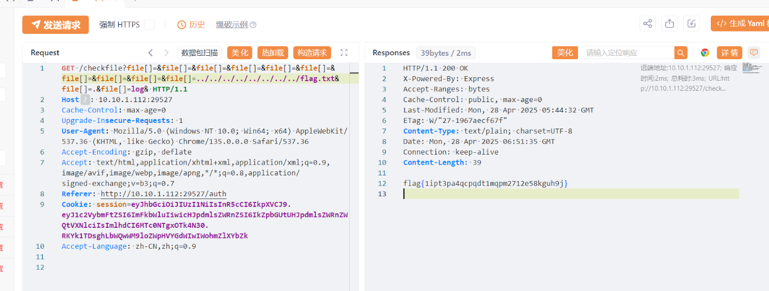The width and height of the screenshot is (769, 291).
Task: Click the Responses panel title
Action: point(391,52)
